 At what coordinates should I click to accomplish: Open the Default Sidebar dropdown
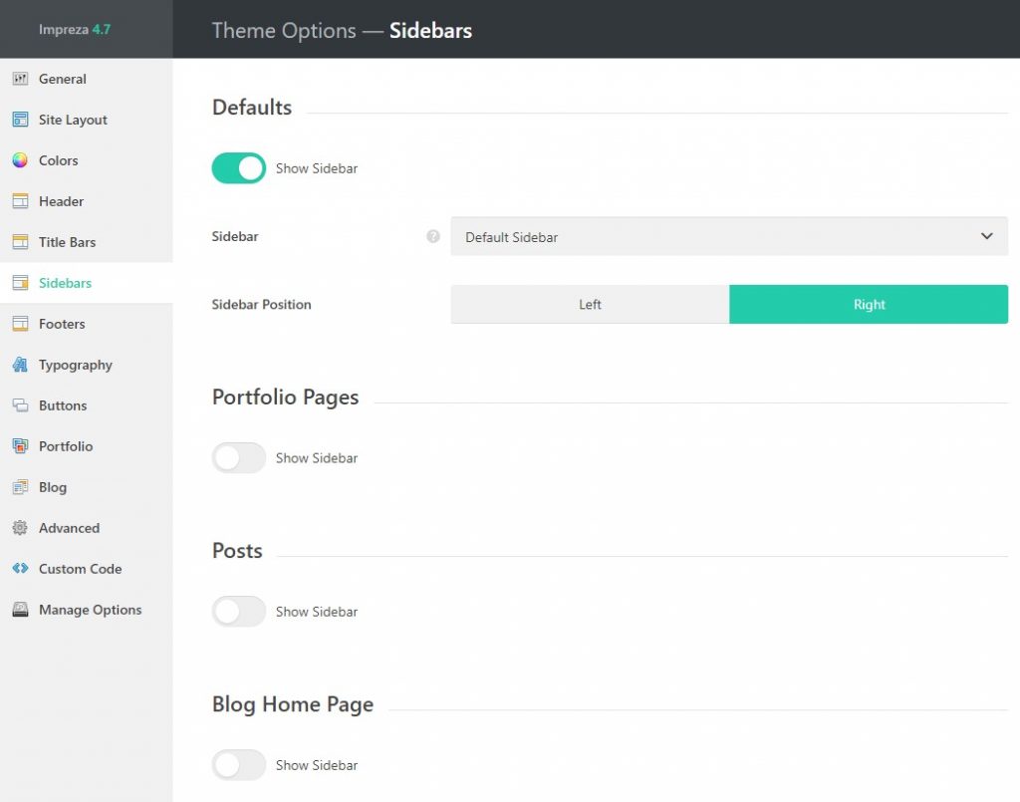tap(727, 237)
